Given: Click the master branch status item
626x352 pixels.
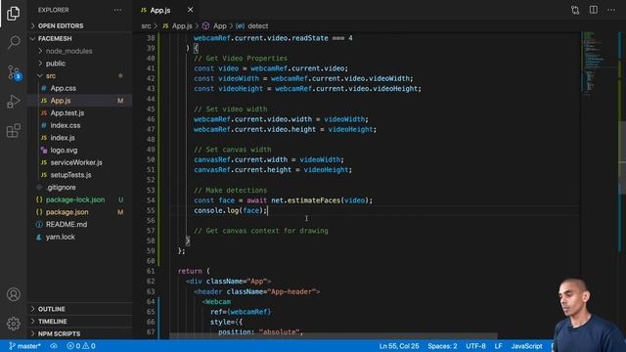Looking at the screenshot, I should pos(24,346).
